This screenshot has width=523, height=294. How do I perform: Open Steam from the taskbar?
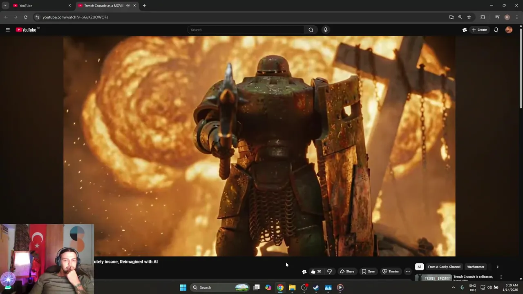click(316, 287)
